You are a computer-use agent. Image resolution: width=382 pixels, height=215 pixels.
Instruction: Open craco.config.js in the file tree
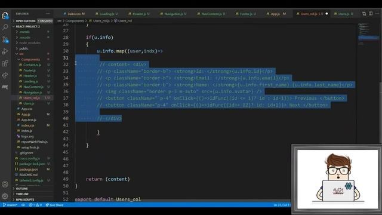(x=29, y=158)
